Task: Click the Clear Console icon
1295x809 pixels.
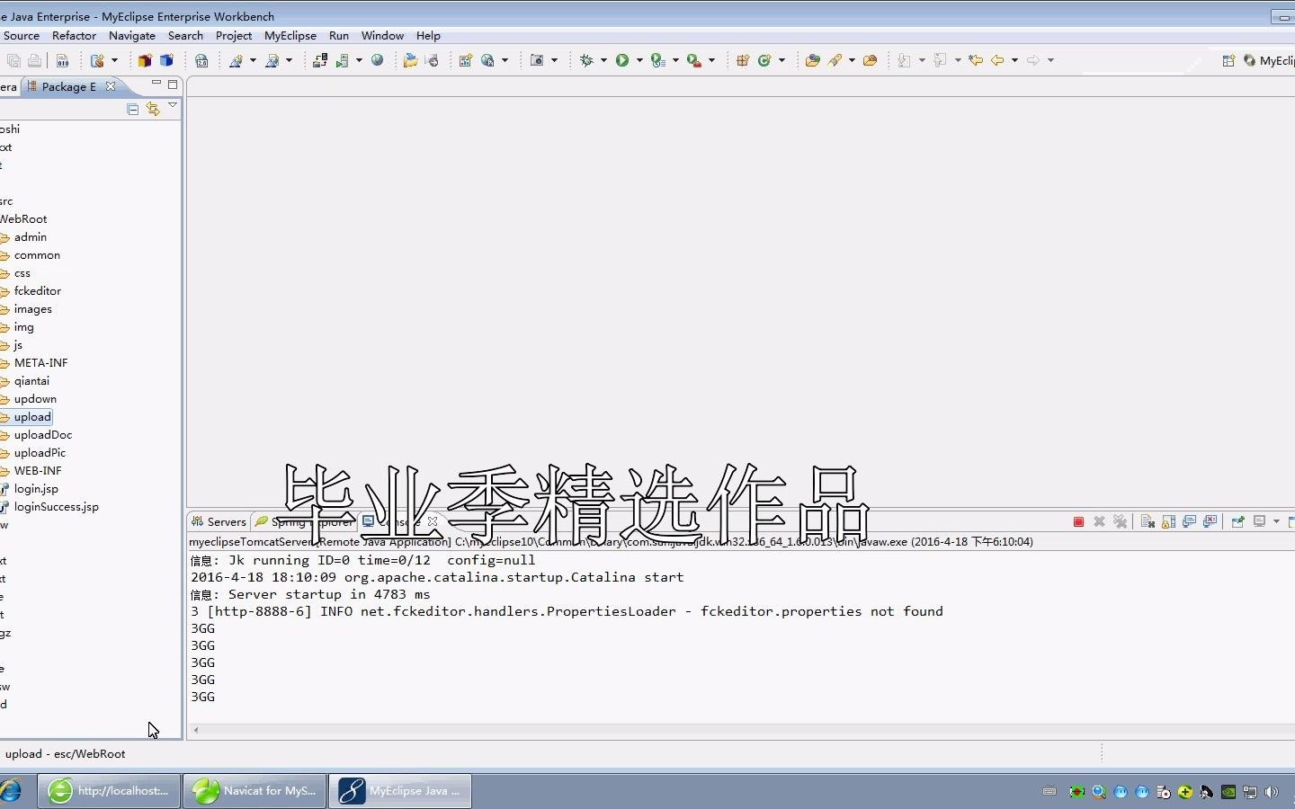Action: click(1148, 521)
